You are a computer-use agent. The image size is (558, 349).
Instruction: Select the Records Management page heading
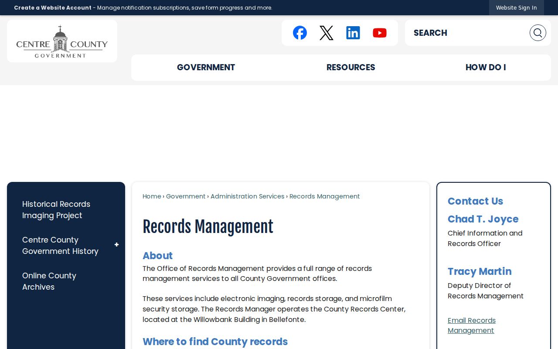point(208,227)
